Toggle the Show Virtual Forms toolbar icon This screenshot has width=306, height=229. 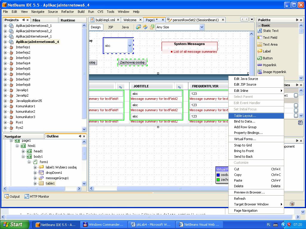tap(152, 27)
